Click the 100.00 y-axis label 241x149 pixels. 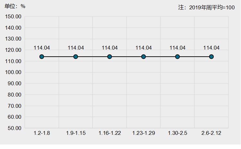point(14,72)
